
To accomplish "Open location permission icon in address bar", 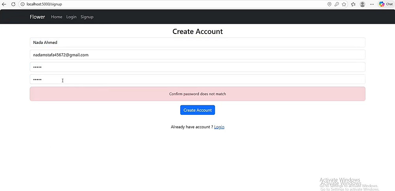I will (329, 4).
